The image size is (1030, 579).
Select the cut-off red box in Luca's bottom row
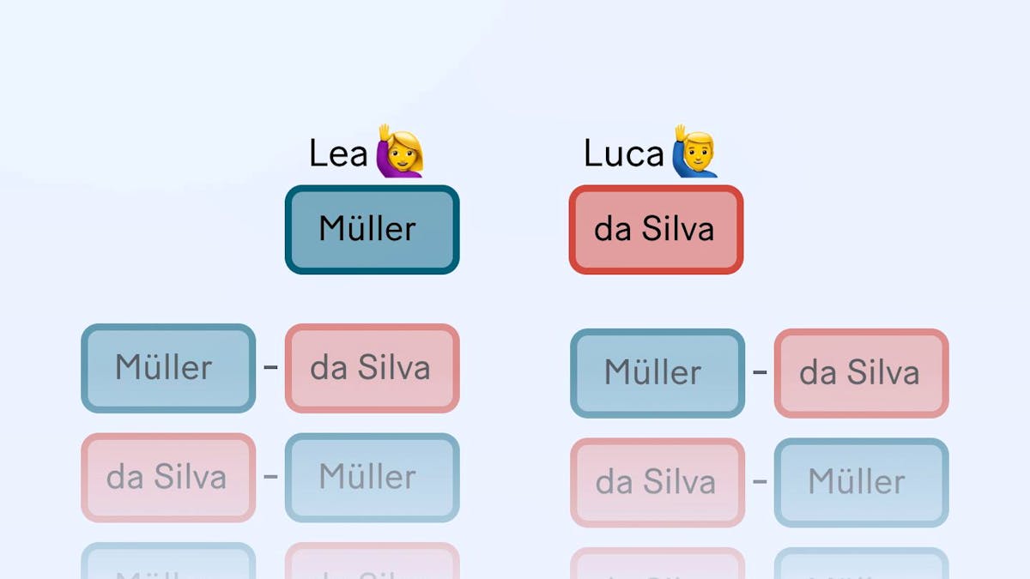click(x=657, y=564)
